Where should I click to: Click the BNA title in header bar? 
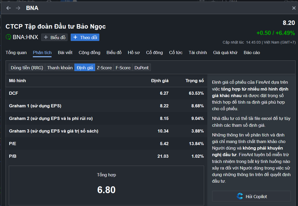32,8
